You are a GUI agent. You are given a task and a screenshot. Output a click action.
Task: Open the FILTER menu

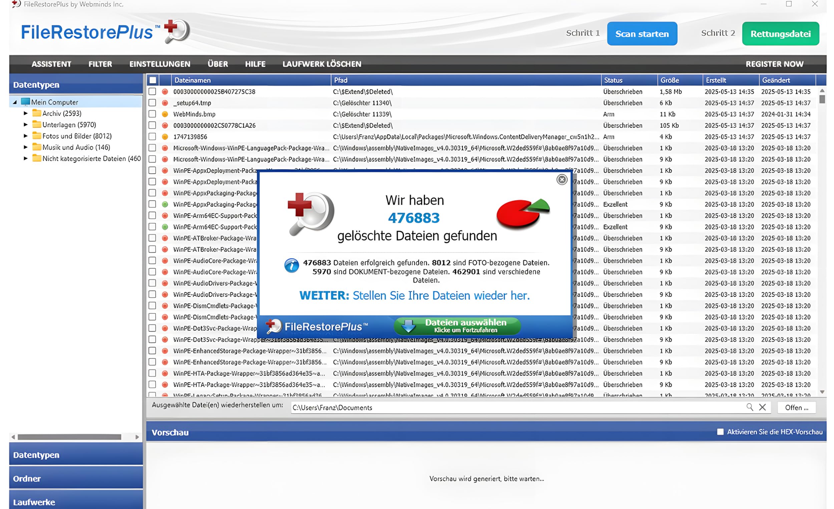point(100,64)
